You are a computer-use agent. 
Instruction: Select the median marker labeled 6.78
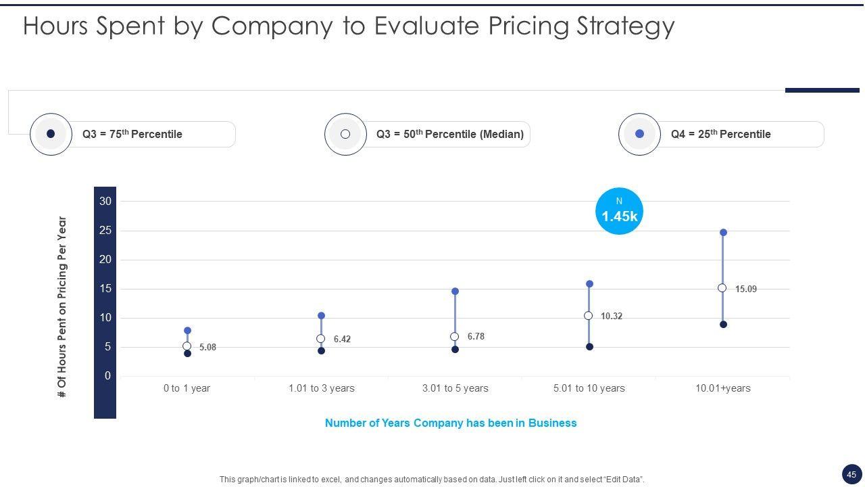[x=455, y=337]
